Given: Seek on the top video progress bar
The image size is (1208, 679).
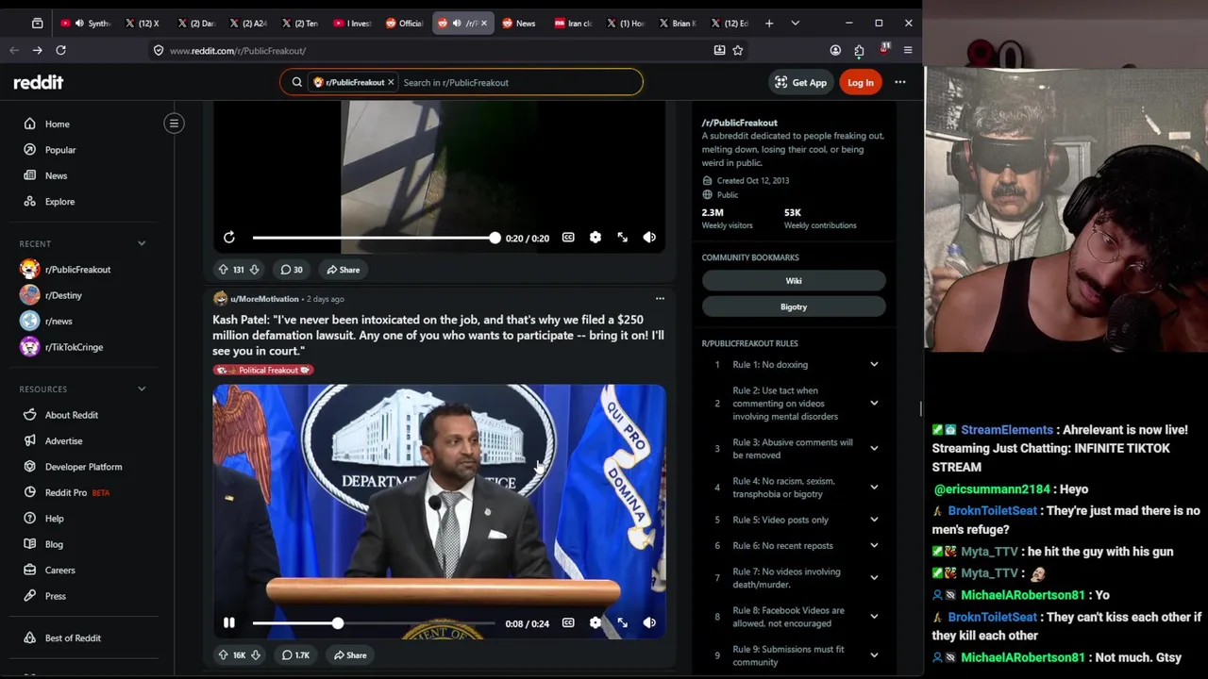Looking at the screenshot, I should click(x=374, y=238).
